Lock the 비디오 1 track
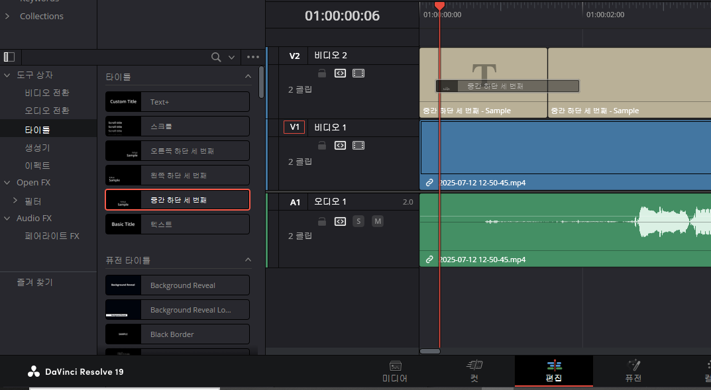Viewport: 711px width, 390px height. point(322,146)
